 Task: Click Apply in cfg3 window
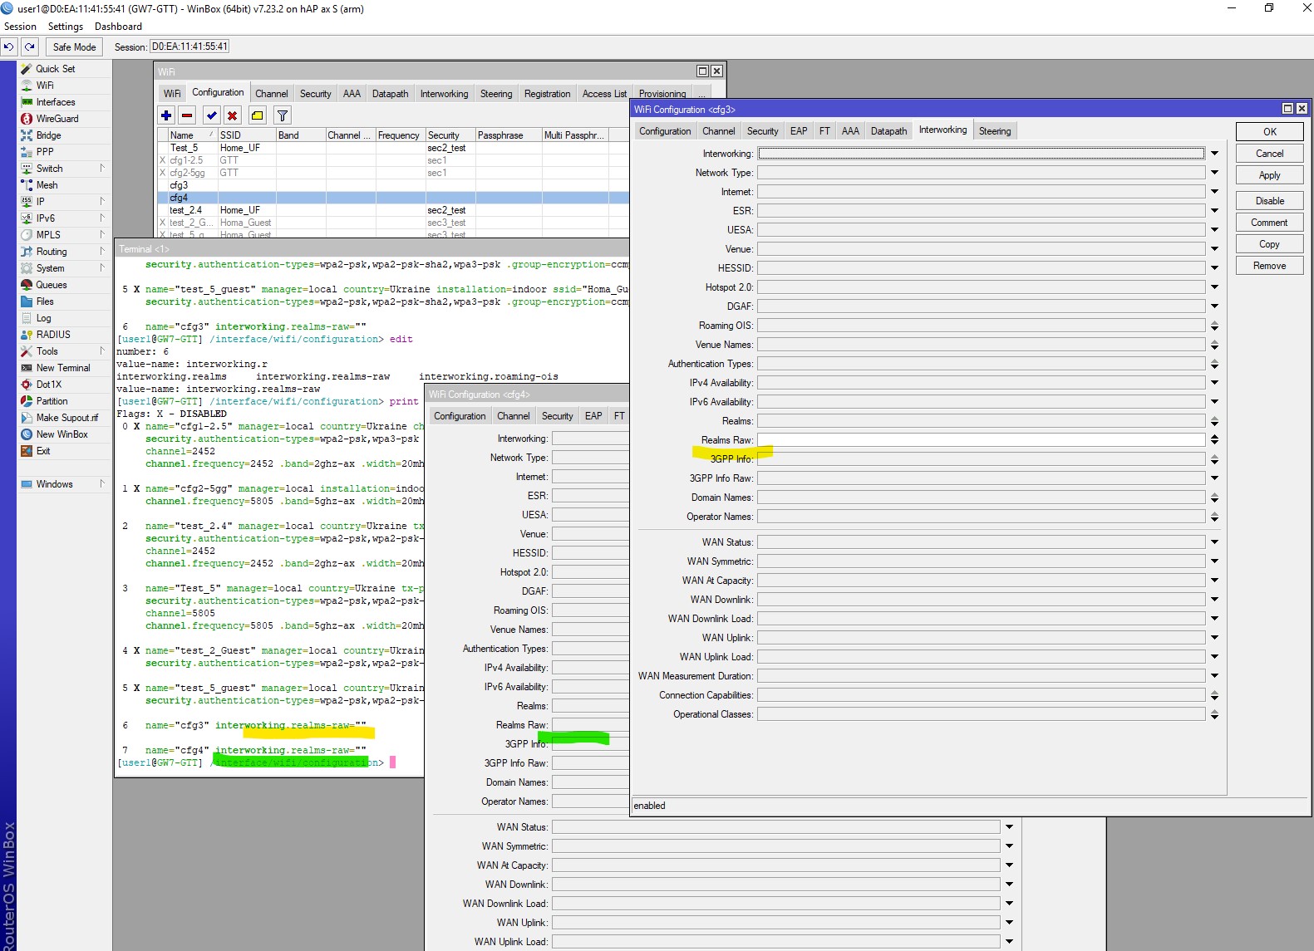(1270, 175)
